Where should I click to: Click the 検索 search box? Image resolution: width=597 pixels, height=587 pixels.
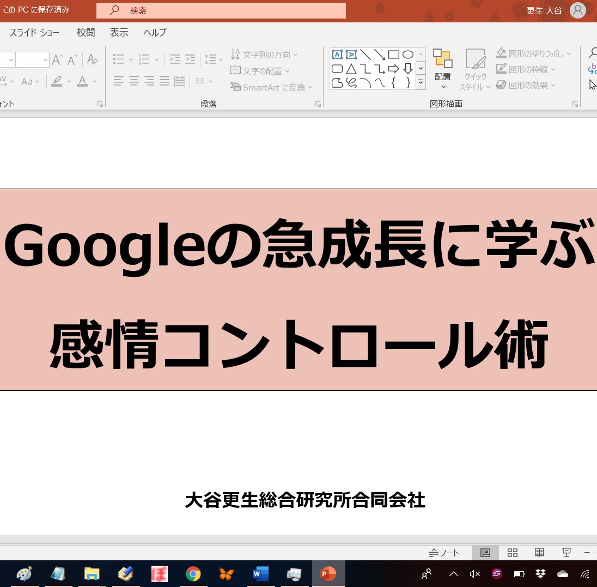click(x=221, y=11)
